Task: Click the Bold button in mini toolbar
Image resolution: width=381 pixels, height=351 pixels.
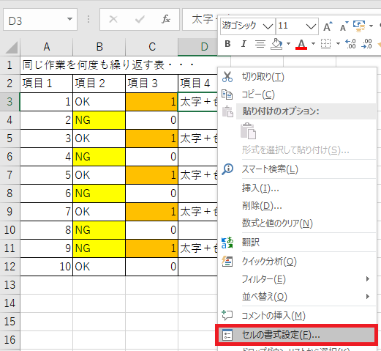Action: [x=227, y=44]
